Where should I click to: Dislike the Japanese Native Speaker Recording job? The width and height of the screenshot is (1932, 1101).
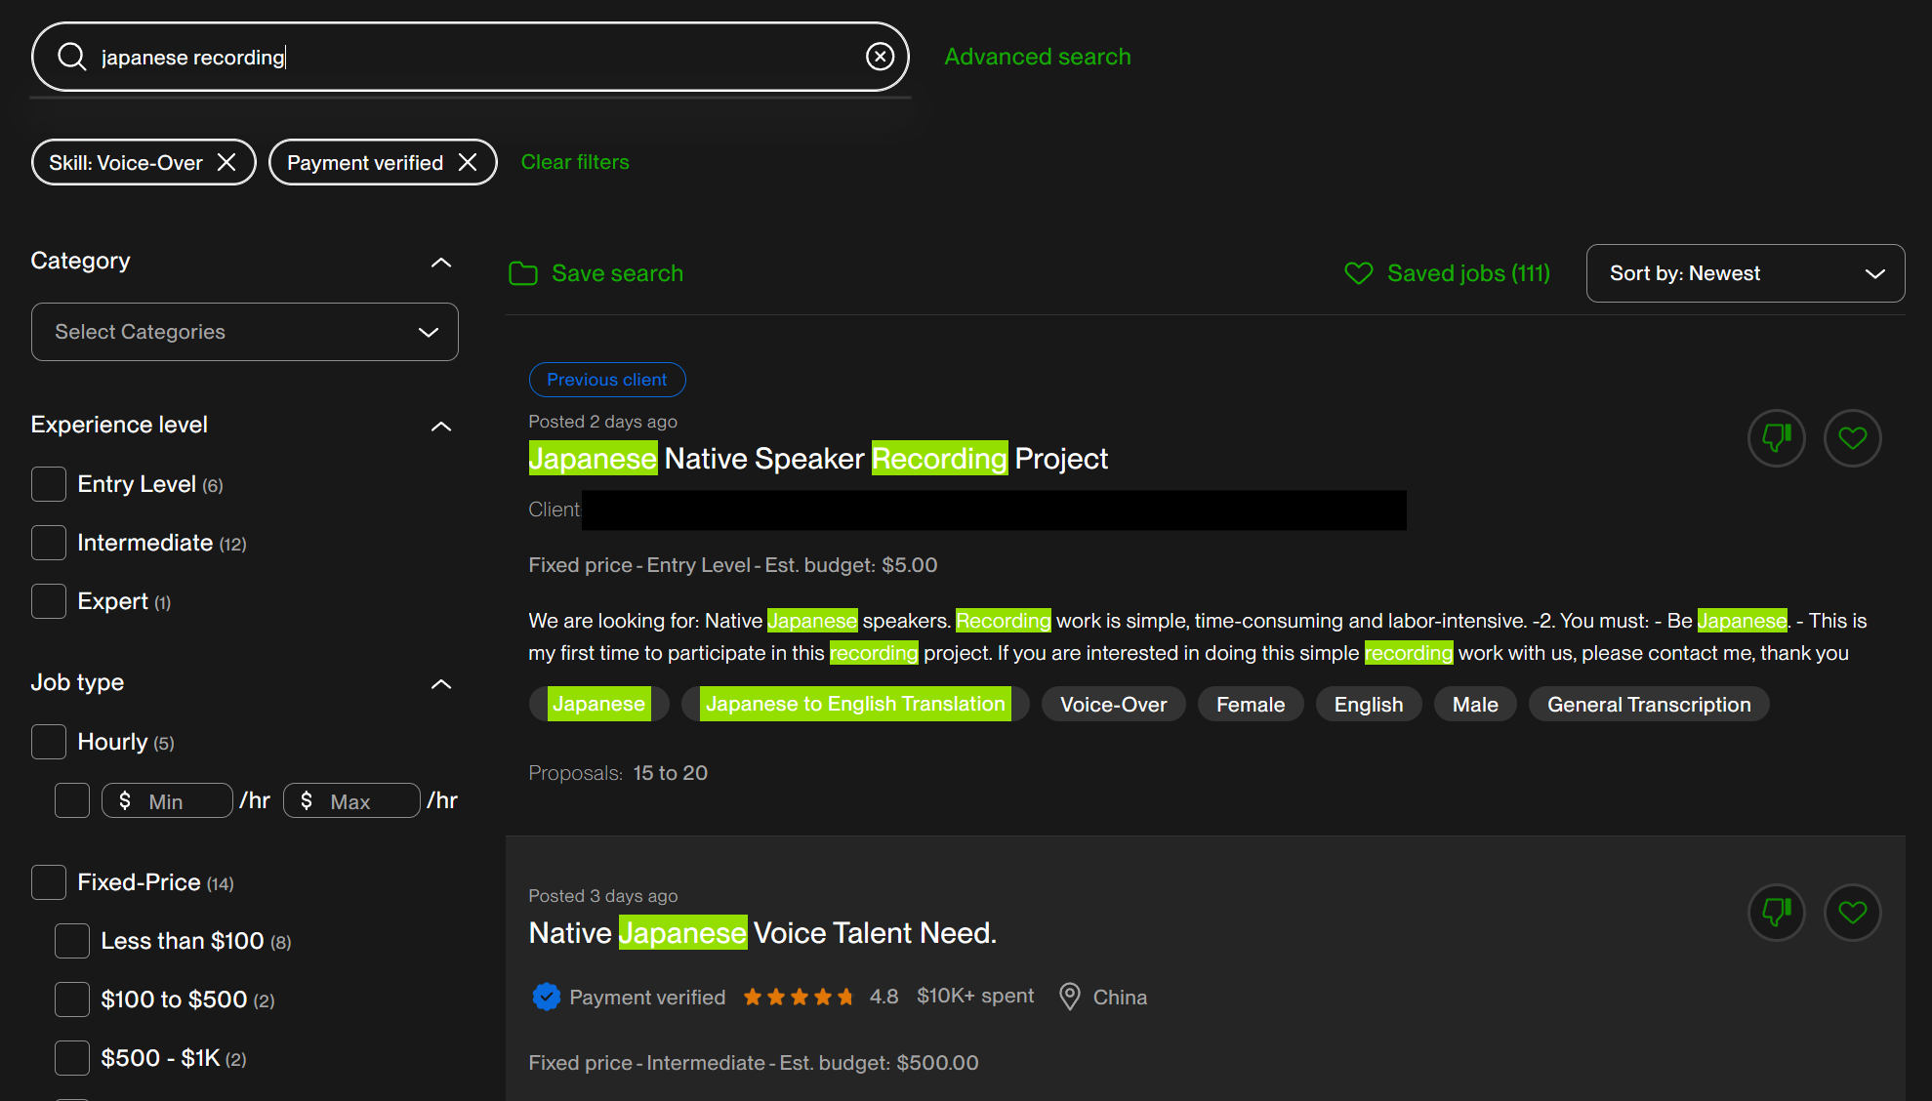1776,438
